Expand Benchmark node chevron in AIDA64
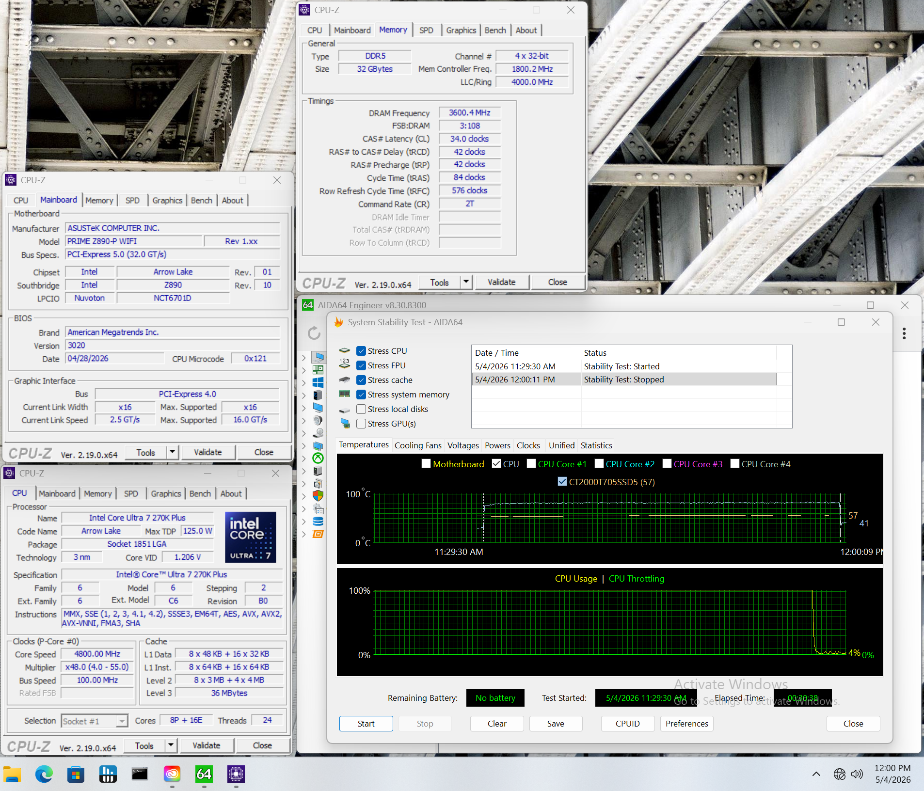 [304, 534]
